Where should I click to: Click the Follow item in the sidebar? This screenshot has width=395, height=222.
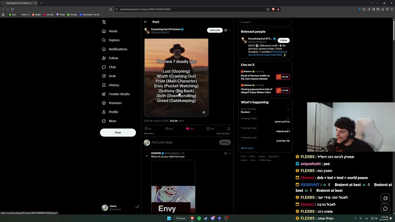click(x=110, y=58)
